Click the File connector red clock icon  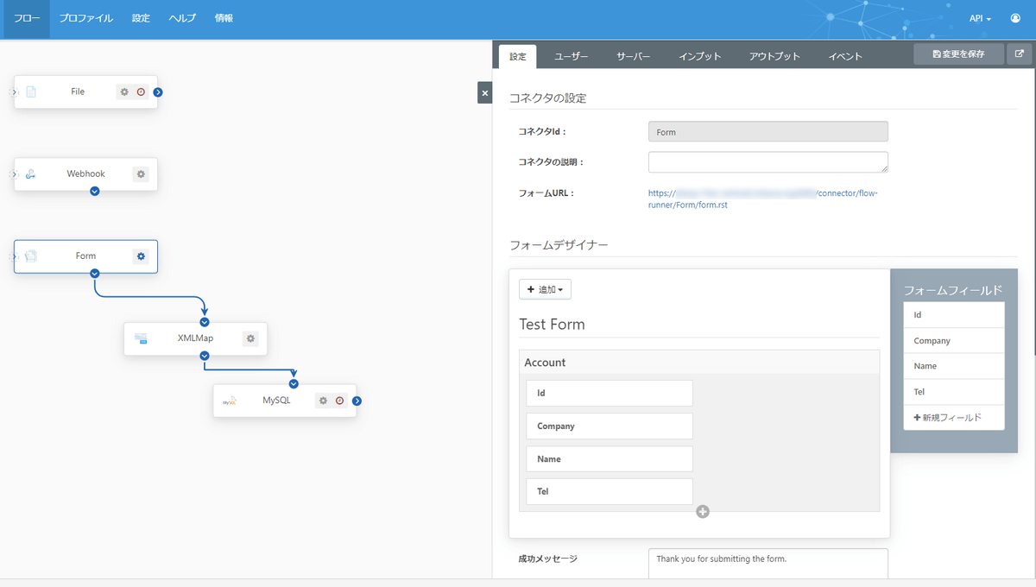tap(141, 92)
